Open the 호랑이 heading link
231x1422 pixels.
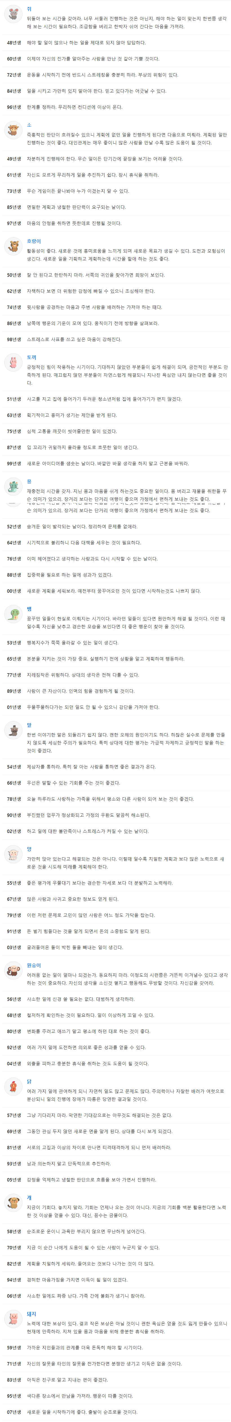coord(34,242)
